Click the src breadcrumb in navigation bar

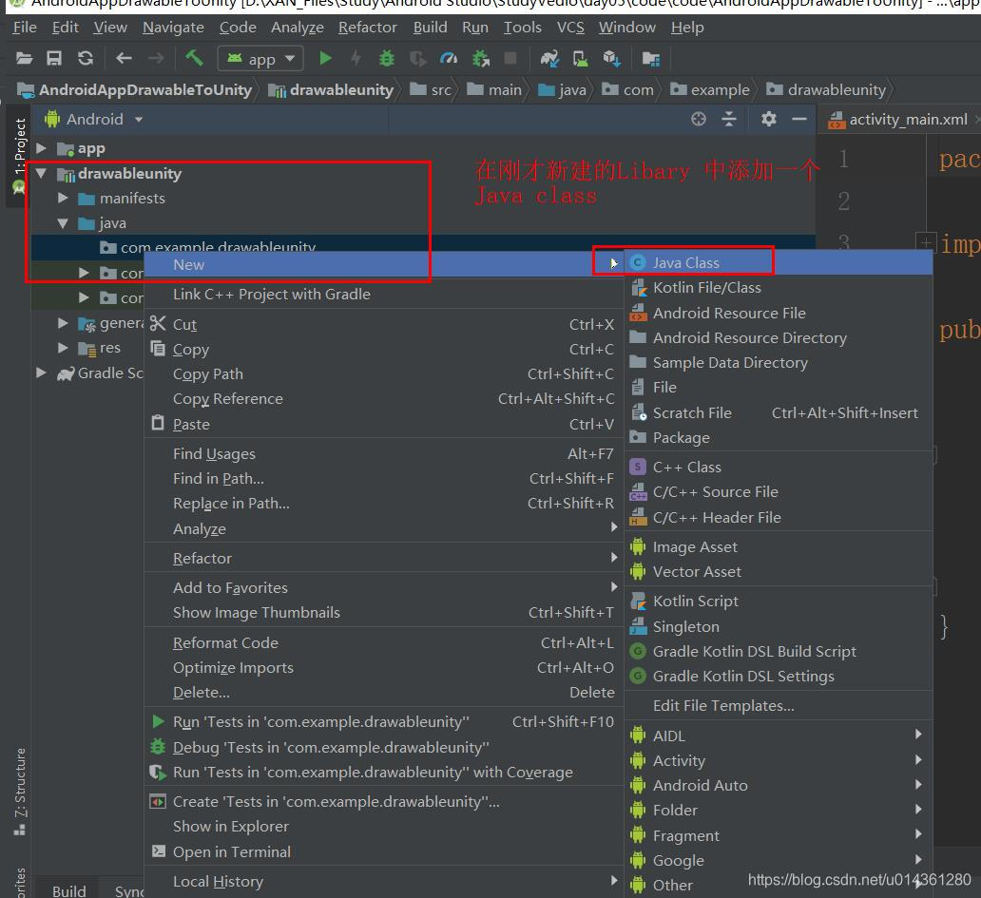pos(432,90)
